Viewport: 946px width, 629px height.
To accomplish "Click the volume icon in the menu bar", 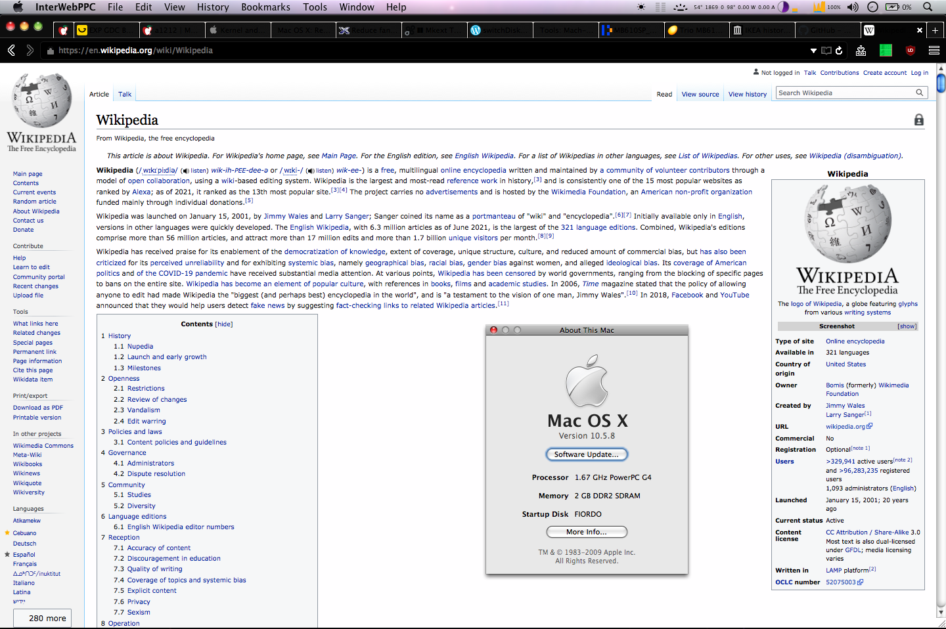I will (853, 7).
